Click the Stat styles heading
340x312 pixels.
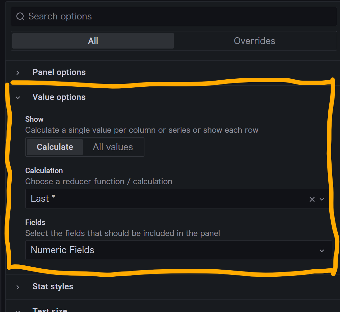click(53, 287)
